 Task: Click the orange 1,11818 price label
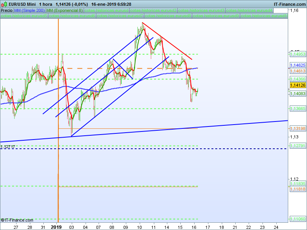coord(298,189)
